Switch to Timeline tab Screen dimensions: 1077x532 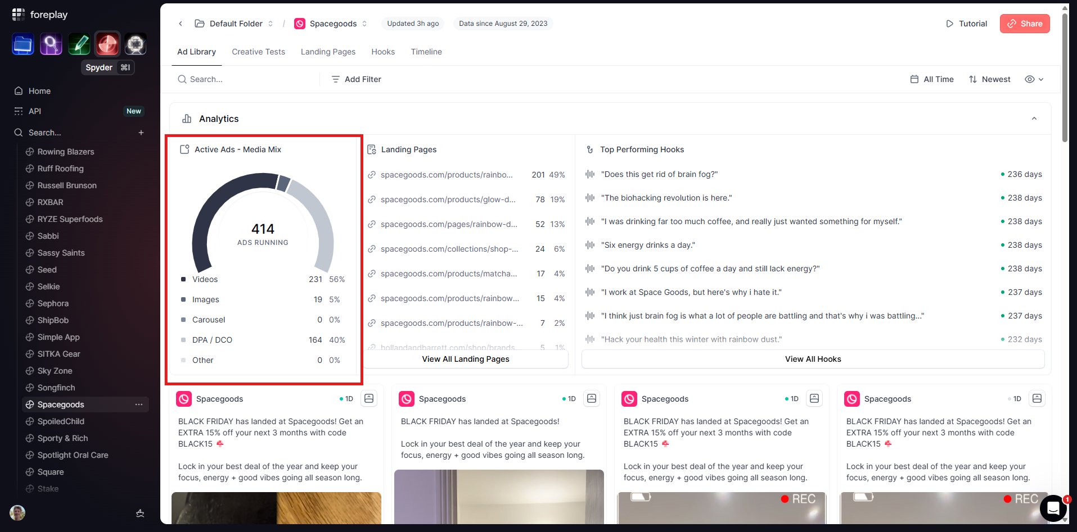(426, 52)
